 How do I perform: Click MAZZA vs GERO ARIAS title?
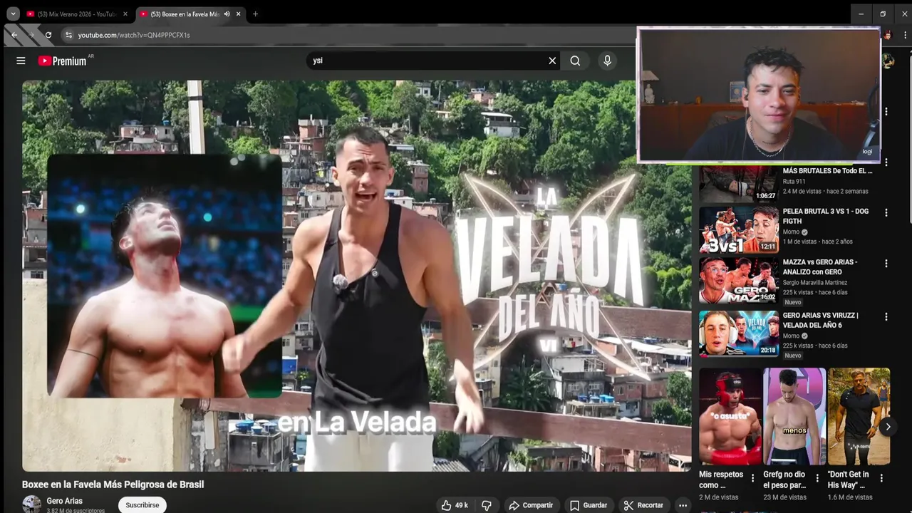click(820, 266)
